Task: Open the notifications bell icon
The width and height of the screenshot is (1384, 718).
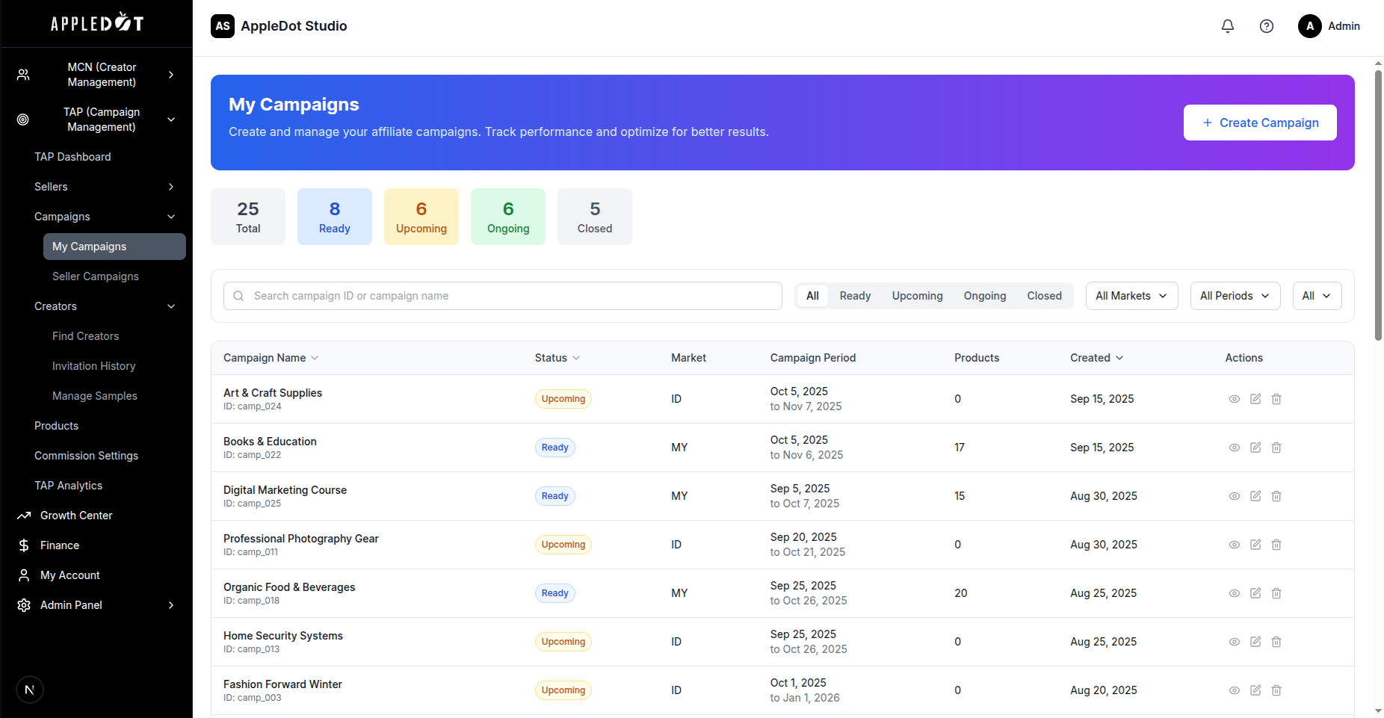Action: tap(1228, 26)
